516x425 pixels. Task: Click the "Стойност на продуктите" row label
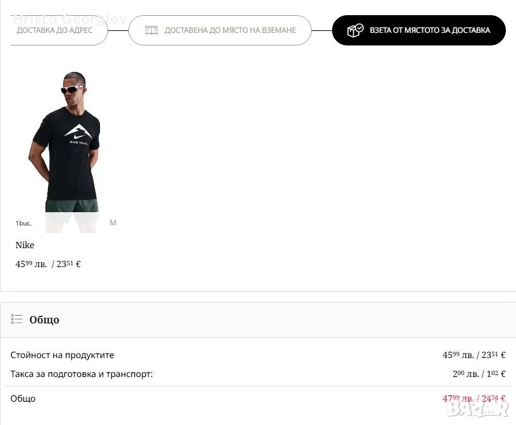63,356
